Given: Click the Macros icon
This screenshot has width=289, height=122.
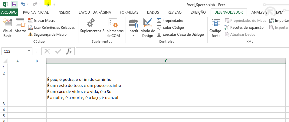Looking at the screenshot, I should (x=20, y=27).
